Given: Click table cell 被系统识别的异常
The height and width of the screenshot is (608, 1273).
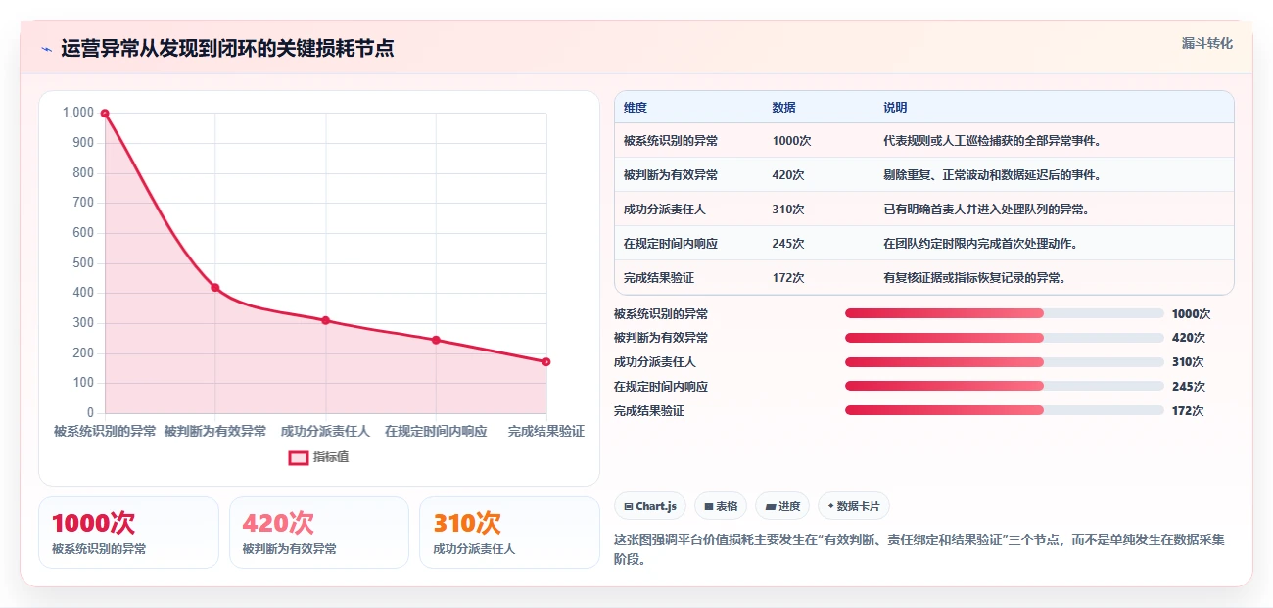Looking at the screenshot, I should coord(671,141).
